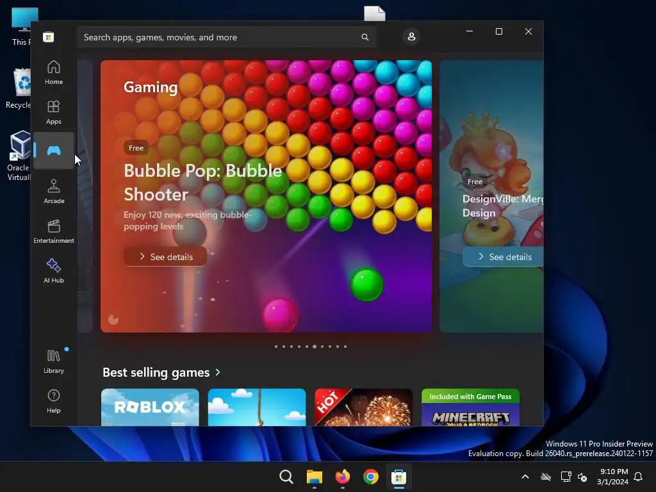Viewport: 656px width, 492px height.
Task: Select the Oracle VirtualBox desktop shortcut
Action: [x=19, y=156]
